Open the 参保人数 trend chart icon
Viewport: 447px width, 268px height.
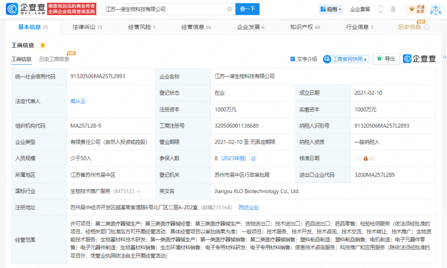253,158
